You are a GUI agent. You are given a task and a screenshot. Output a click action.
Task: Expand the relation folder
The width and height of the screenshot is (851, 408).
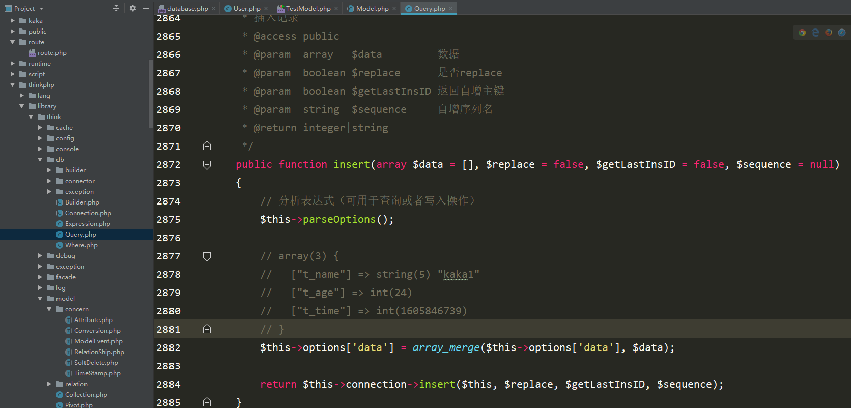pos(49,384)
